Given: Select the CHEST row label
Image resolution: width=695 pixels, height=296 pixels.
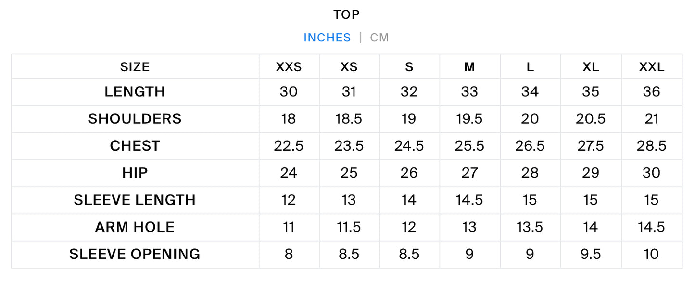Looking at the screenshot, I should pos(135,146).
